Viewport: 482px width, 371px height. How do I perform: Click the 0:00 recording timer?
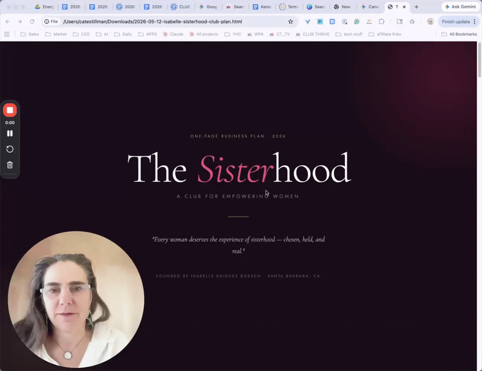tap(10, 122)
